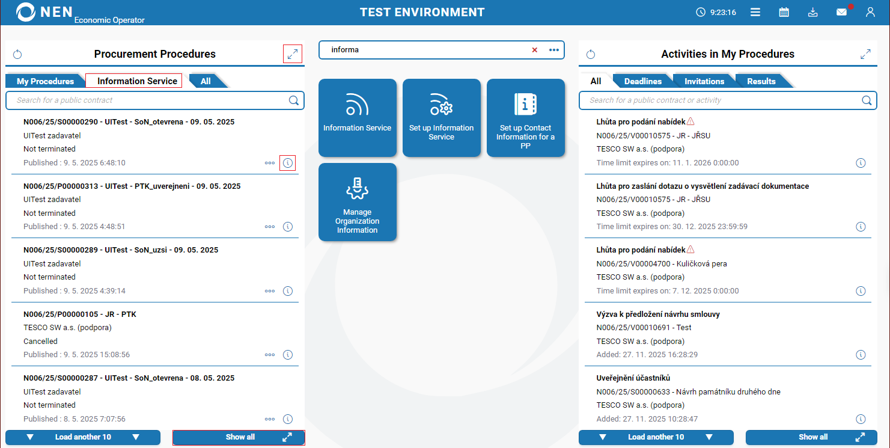Image resolution: width=890 pixels, height=448 pixels.
Task: Show info for N006/25/S00000287 procedure
Action: tap(288, 419)
